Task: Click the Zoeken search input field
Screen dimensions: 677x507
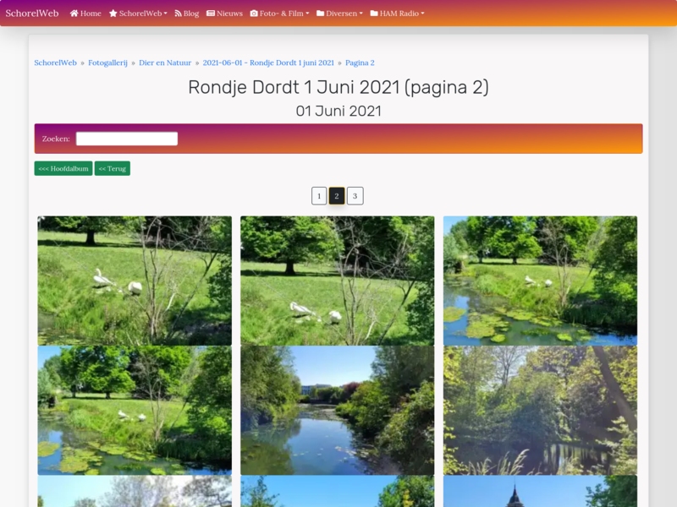Action: tap(127, 139)
